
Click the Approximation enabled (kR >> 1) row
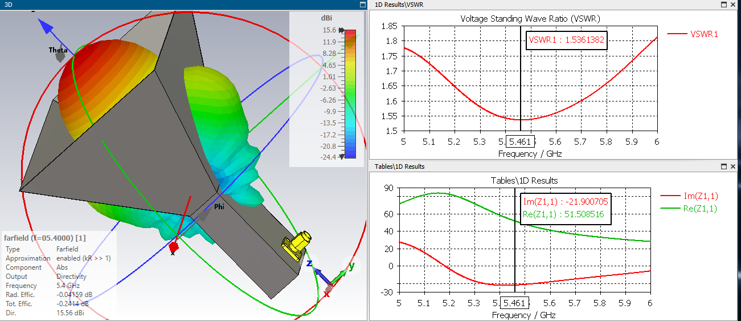58,258
